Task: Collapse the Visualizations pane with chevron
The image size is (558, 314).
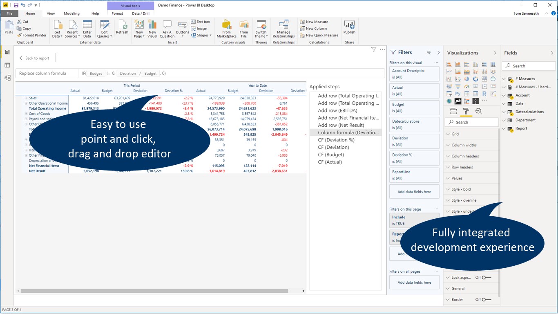Action: tap(495, 53)
